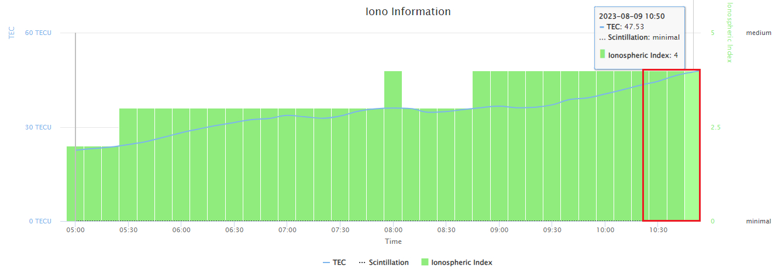
Task: Click the 10:30 time label
Action: click(657, 230)
